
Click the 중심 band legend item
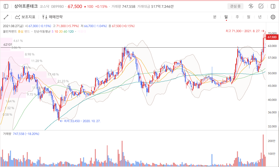point(21,32)
